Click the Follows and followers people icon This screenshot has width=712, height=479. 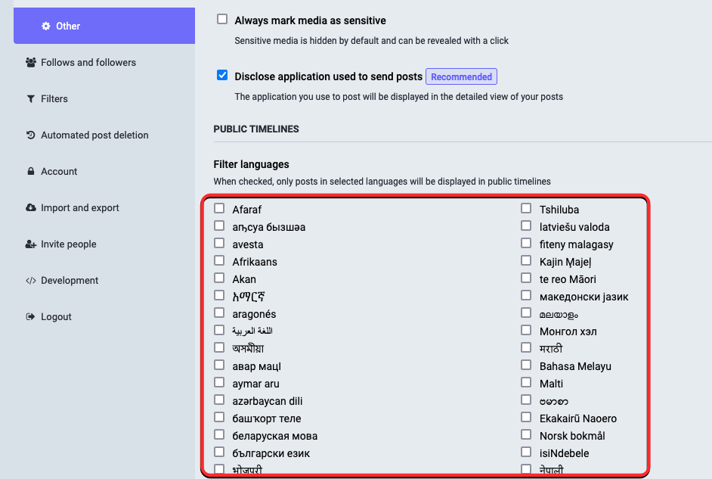click(31, 63)
